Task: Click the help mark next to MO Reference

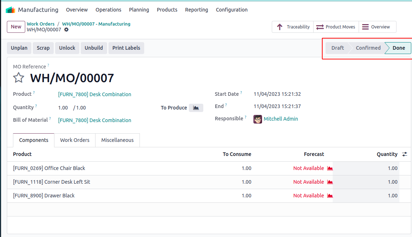Action: (x=48, y=65)
